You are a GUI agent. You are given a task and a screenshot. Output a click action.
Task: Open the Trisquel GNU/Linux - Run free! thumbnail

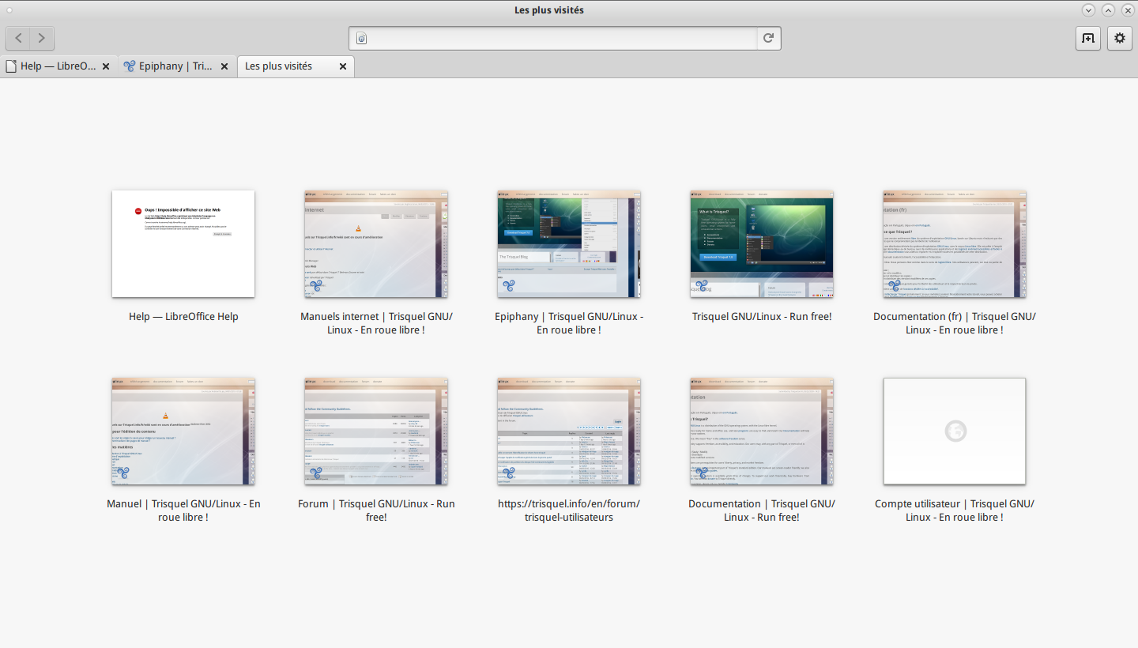click(762, 243)
